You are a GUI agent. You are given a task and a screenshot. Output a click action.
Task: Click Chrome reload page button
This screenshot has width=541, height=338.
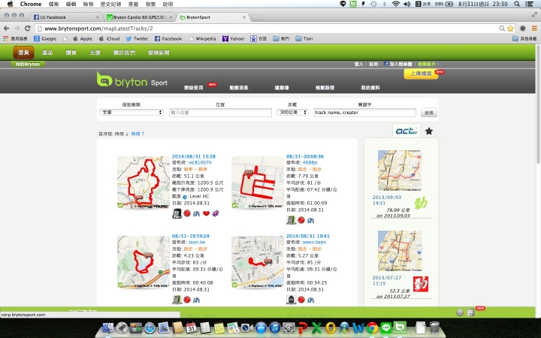[28, 29]
